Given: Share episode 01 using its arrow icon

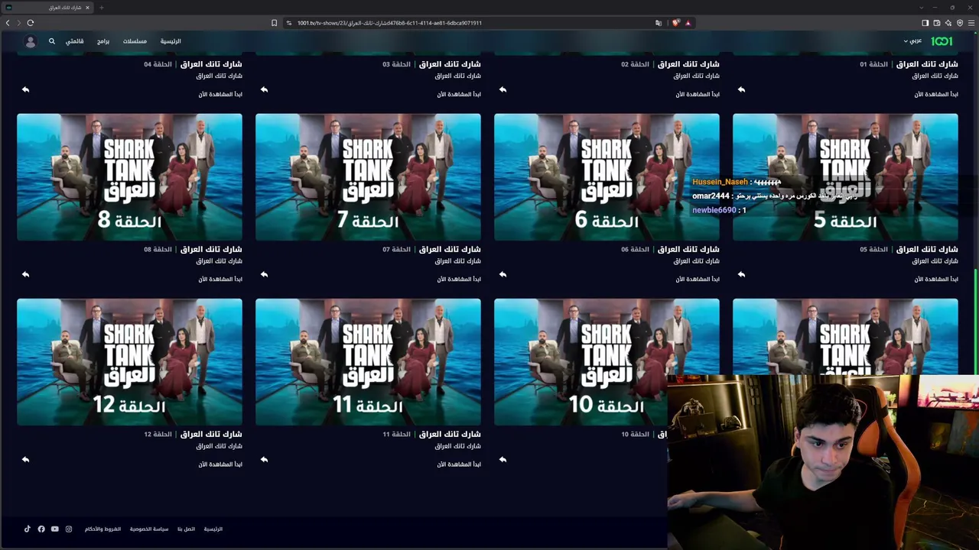Looking at the screenshot, I should [x=741, y=89].
